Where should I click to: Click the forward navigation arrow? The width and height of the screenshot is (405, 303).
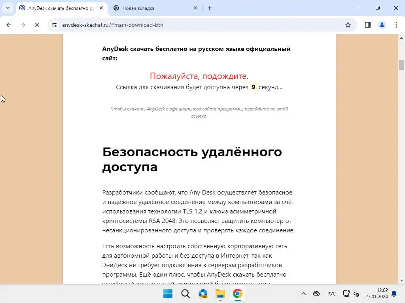(23, 25)
